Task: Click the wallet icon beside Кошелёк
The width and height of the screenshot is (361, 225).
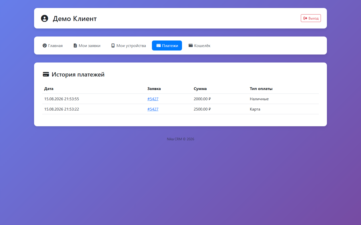Action: [191, 45]
